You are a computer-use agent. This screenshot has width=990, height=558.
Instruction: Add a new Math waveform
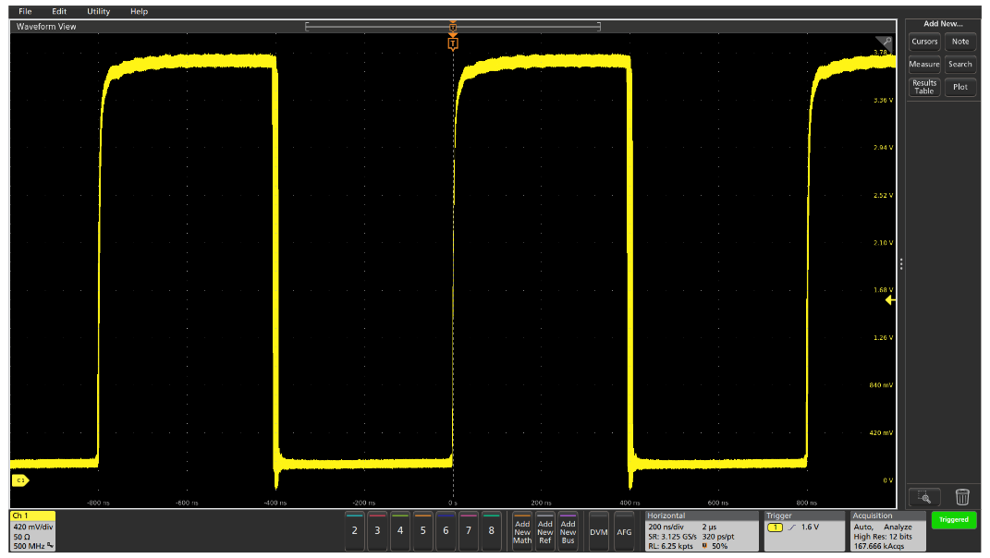tap(522, 531)
